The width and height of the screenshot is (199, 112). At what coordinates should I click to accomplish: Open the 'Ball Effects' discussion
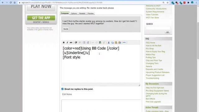150,99
